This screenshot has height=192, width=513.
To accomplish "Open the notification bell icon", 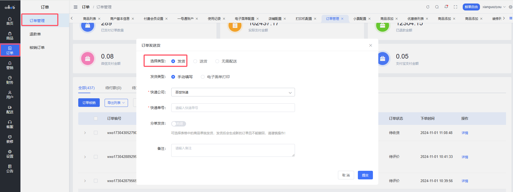I will point(446,7).
